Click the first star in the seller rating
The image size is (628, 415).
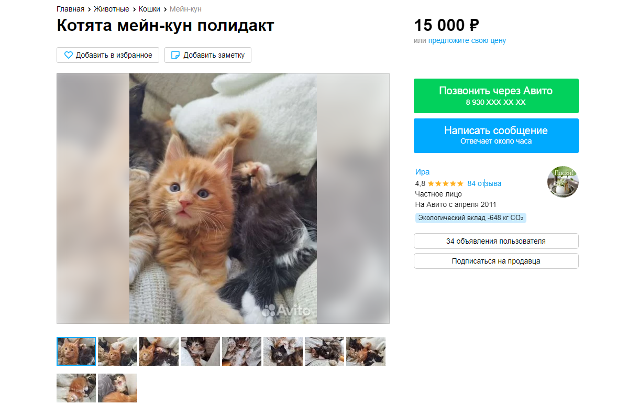[430, 183]
